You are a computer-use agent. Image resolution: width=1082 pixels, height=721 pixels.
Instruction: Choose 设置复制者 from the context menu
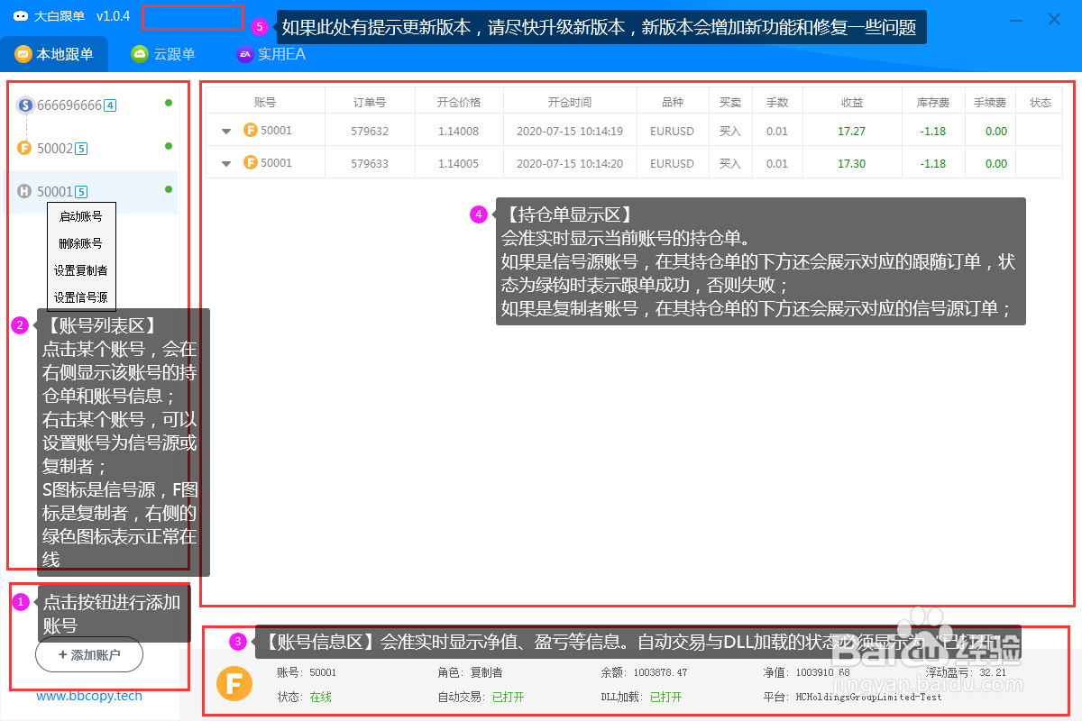pos(81,270)
